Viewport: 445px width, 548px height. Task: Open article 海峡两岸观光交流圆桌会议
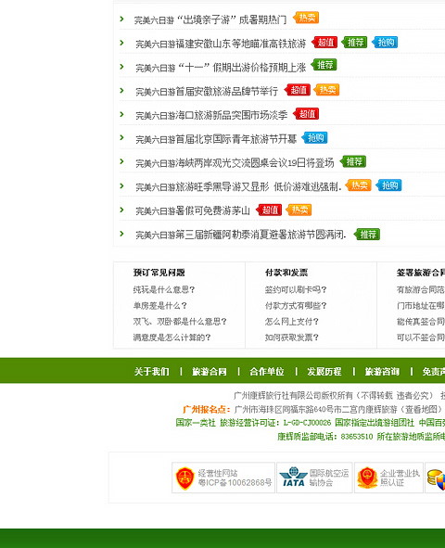(235, 163)
